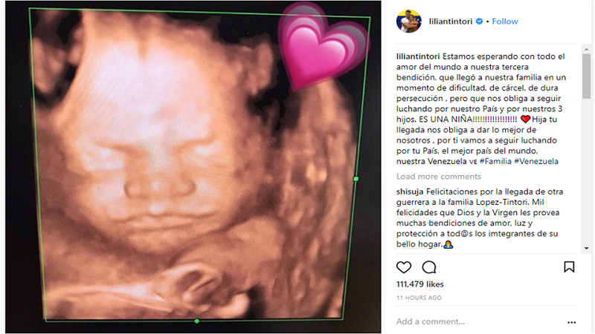Screen dimensions: 595x334
Task: Like the post with the heart icon
Action: pos(404,267)
